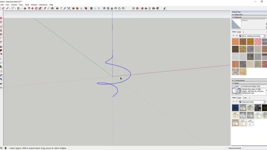
Task: Open the Arc tool dropdown arrow
Action: point(15,8)
